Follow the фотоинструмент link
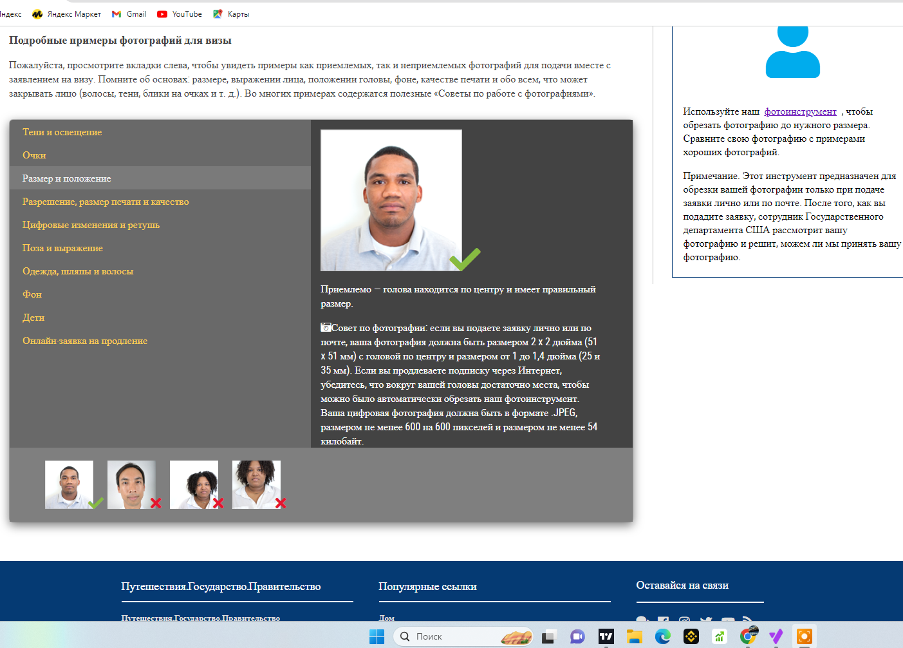 tap(800, 111)
